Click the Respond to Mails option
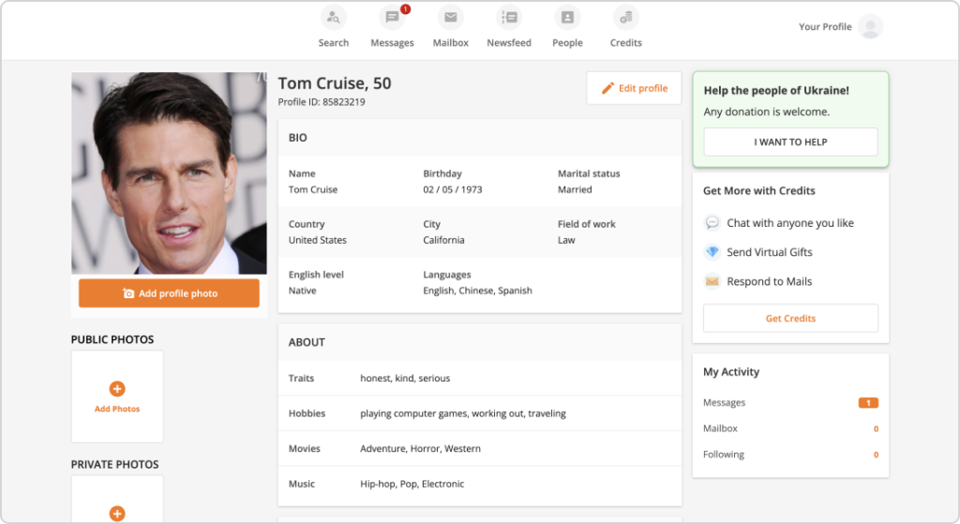 coord(769,281)
